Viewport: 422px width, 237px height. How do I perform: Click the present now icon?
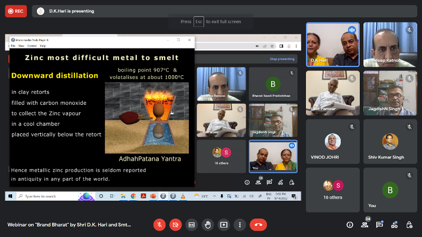click(x=224, y=224)
